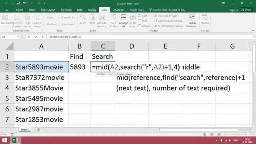
Task: Click Reset Window Position
Action: 168,26
